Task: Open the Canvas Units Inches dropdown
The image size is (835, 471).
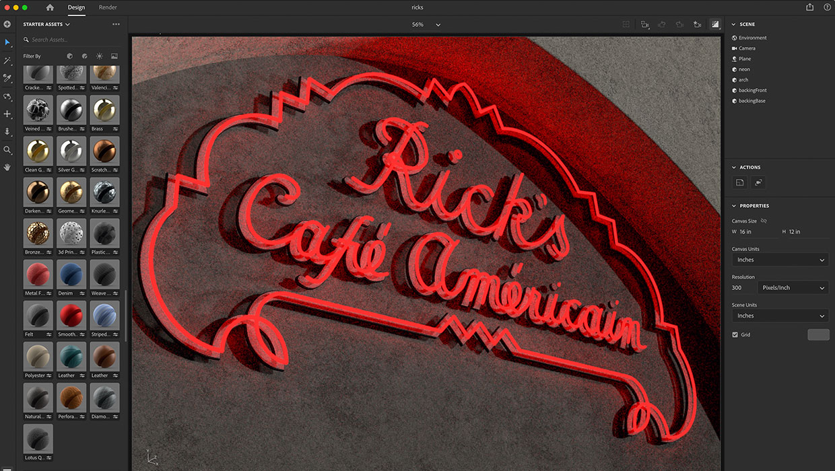Action: 780,260
